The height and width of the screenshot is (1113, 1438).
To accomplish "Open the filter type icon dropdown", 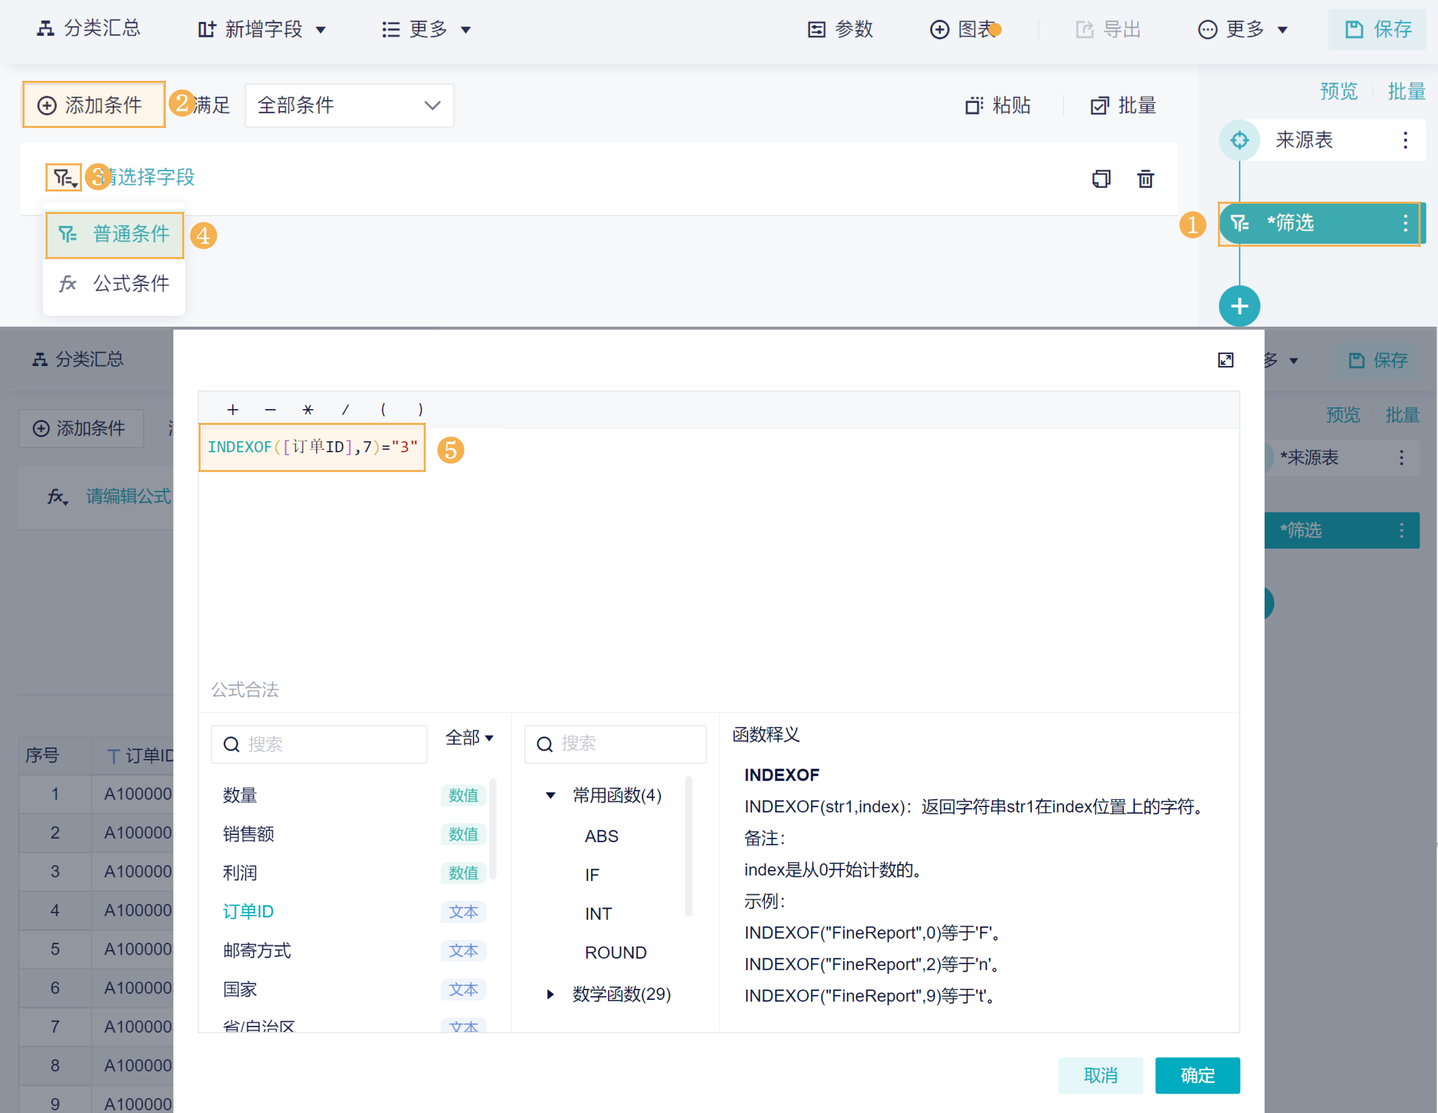I will [x=64, y=177].
